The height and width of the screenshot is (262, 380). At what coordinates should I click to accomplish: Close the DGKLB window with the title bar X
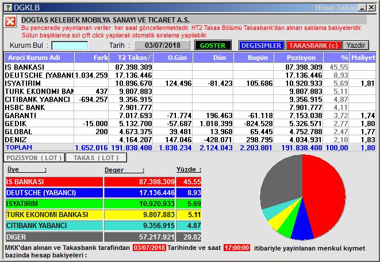pyautogui.click(x=371, y=7)
